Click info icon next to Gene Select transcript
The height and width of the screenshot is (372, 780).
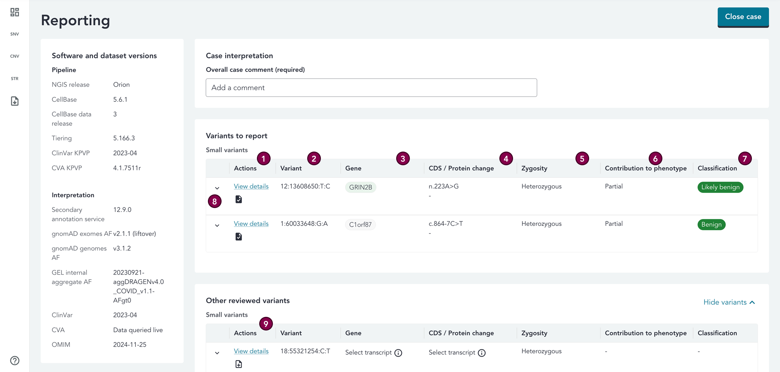[398, 353]
